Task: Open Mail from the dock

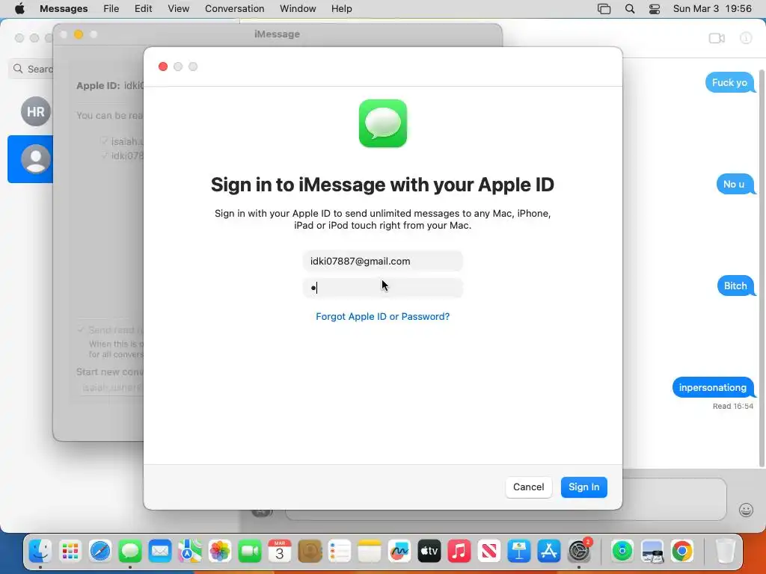Action: coord(160,552)
